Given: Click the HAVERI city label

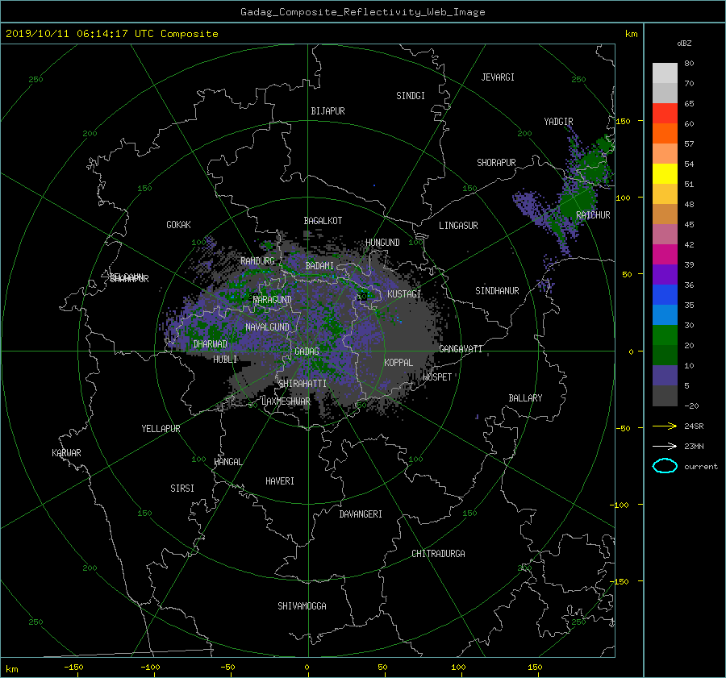Looking at the screenshot, I should [x=280, y=481].
